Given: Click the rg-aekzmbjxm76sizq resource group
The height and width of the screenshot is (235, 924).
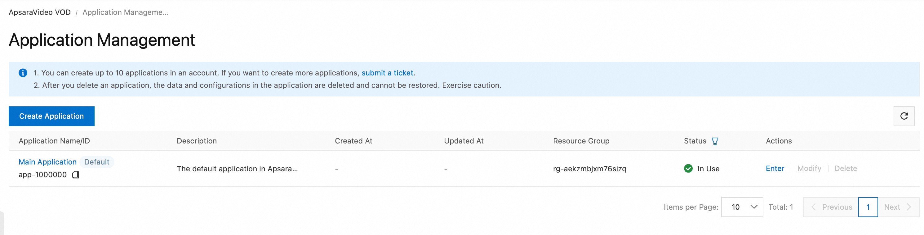Looking at the screenshot, I should 589,169.
